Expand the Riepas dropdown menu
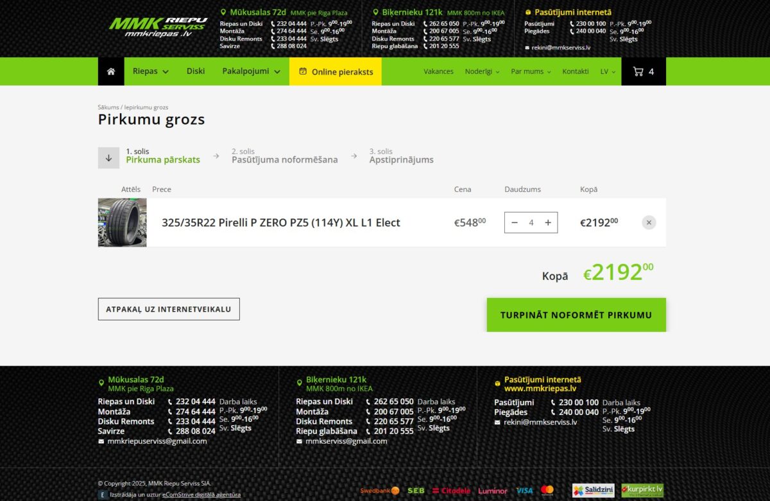The image size is (770, 501). (150, 71)
